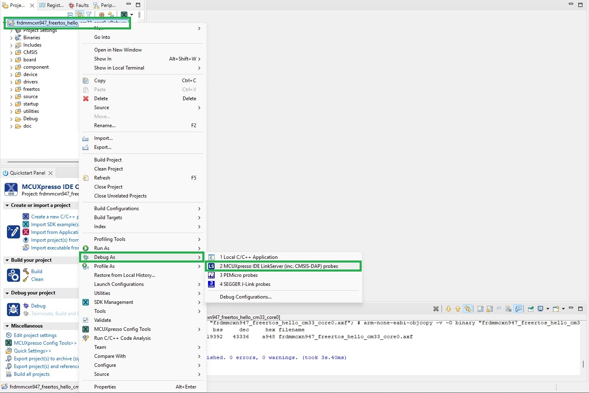Screen dimensions: 589x393
Task: Open the Debug As submenu entry
Action: [105, 257]
